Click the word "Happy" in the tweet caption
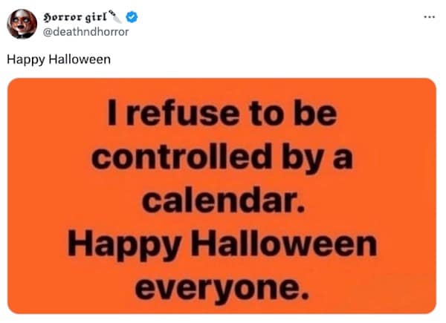This screenshot has height=323, width=446. (25, 59)
